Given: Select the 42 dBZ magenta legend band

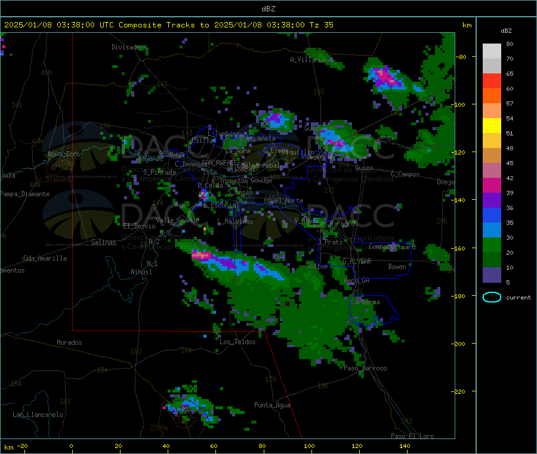Looking at the screenshot, I should tap(492, 185).
